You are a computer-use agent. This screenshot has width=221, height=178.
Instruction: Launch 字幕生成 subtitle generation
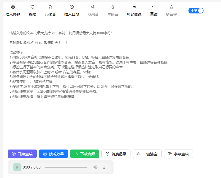click(x=178, y=154)
